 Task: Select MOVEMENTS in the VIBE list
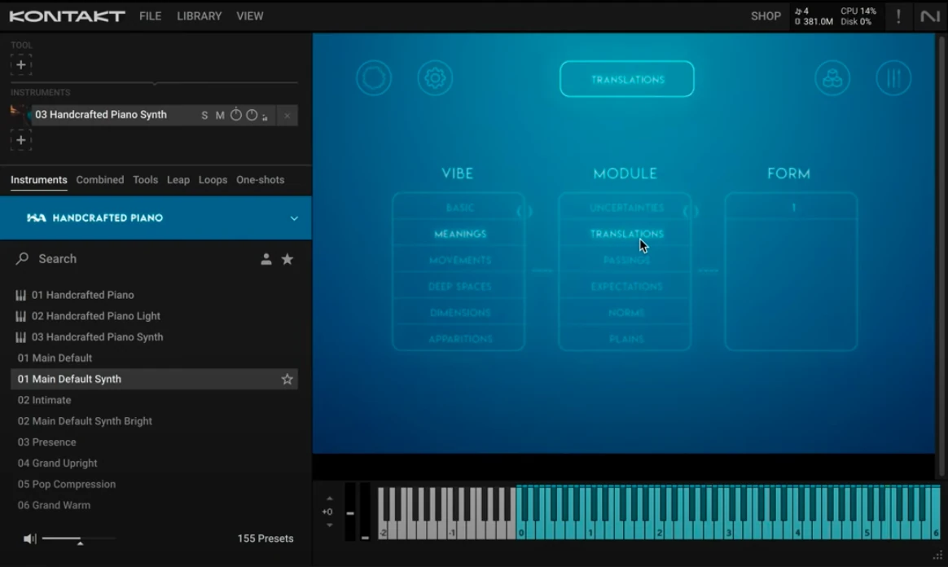point(459,261)
